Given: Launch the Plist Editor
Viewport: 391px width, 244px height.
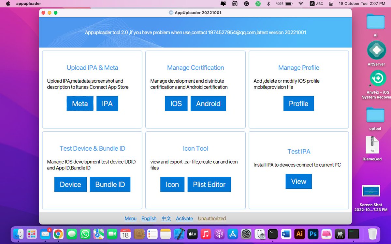Looking at the screenshot, I should tap(209, 184).
